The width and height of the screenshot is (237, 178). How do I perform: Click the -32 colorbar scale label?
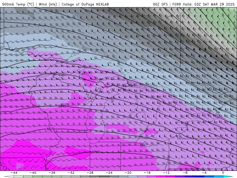[x=71, y=173]
